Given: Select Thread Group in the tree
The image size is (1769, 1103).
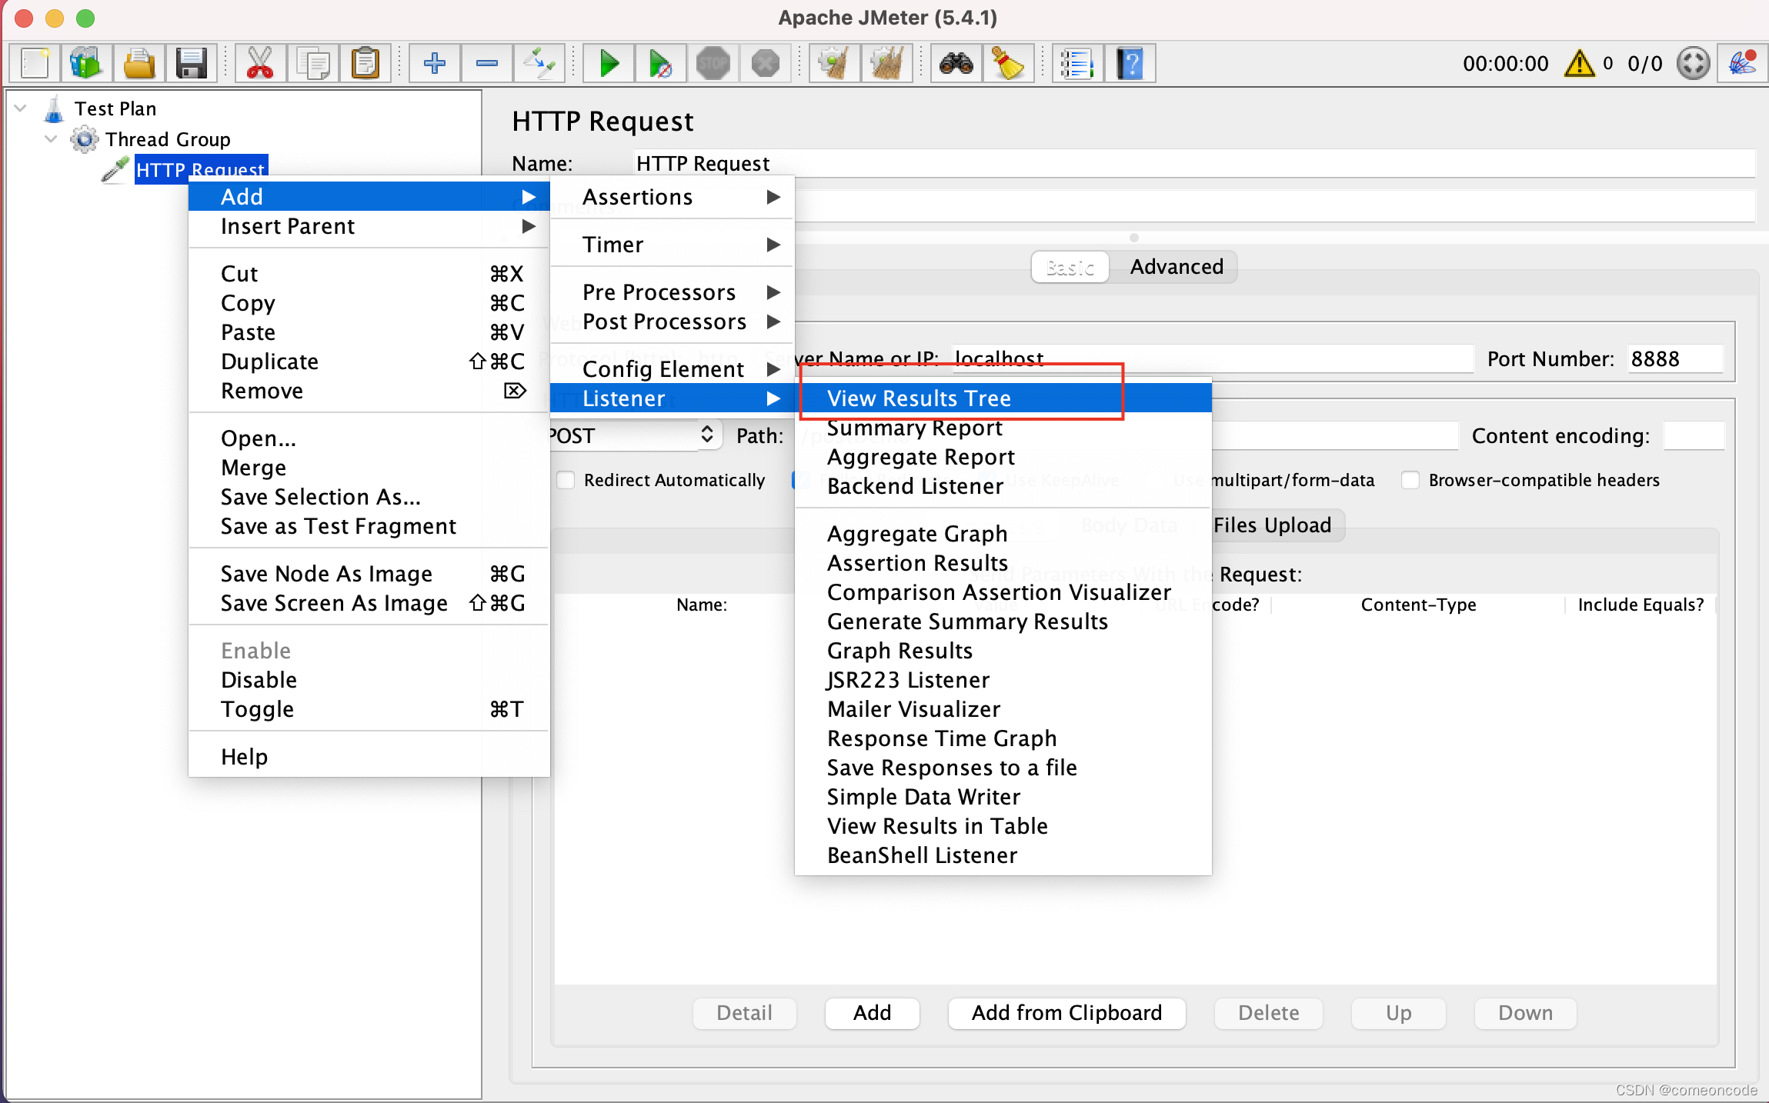Looking at the screenshot, I should (x=168, y=139).
